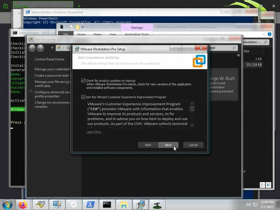Open the File tab in Explorer ribbon
The height and width of the screenshot is (210, 280).
[66, 34]
